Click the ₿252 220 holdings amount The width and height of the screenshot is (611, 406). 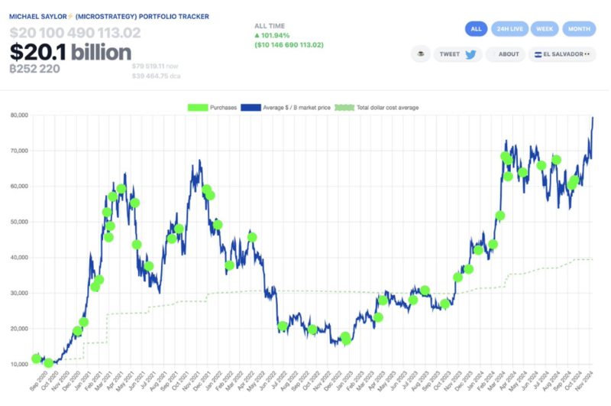coord(34,69)
